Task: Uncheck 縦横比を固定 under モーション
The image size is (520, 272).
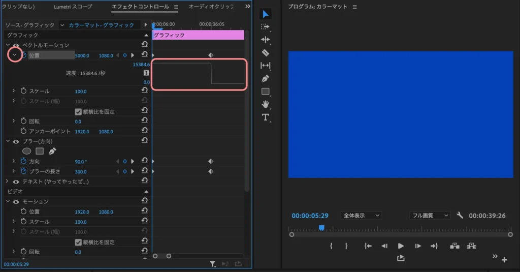Action: tap(78, 242)
